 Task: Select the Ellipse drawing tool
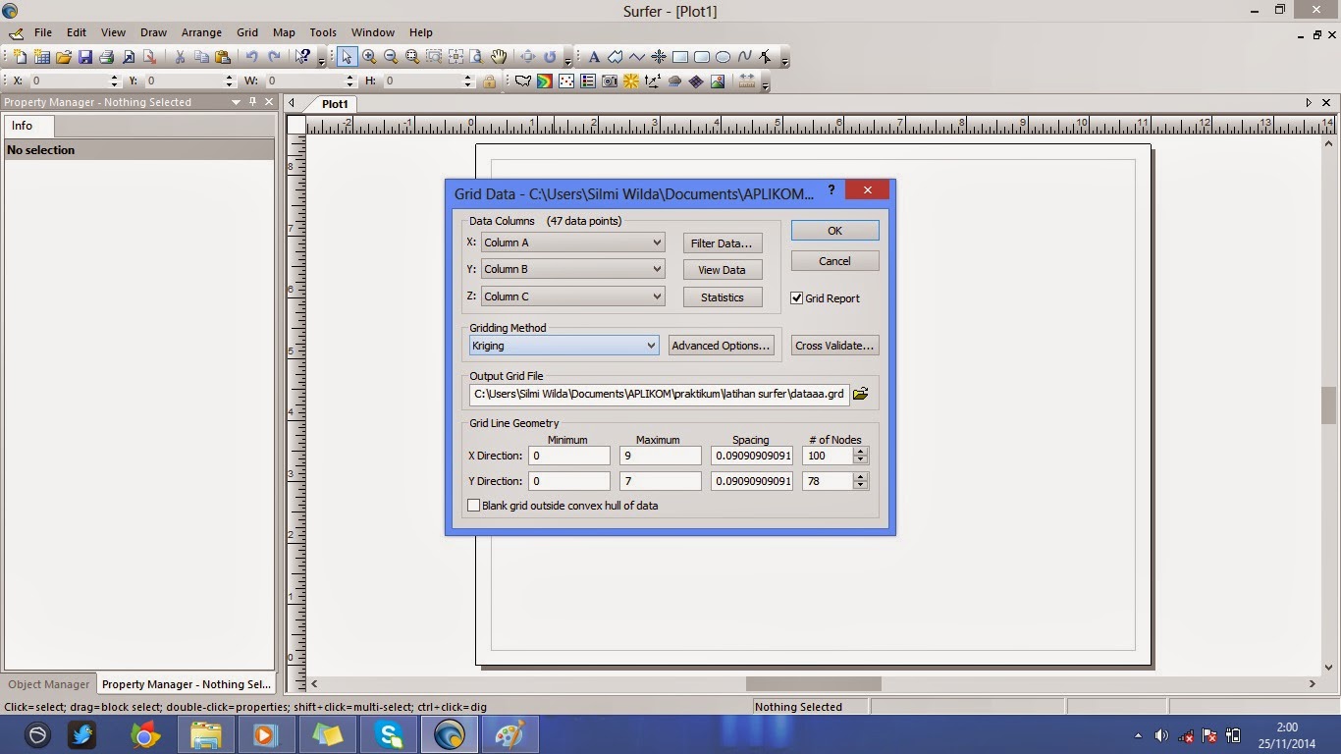point(724,57)
